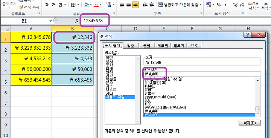Click the red font color button
This screenshot has width=271, height=138.
[x=96, y=5]
